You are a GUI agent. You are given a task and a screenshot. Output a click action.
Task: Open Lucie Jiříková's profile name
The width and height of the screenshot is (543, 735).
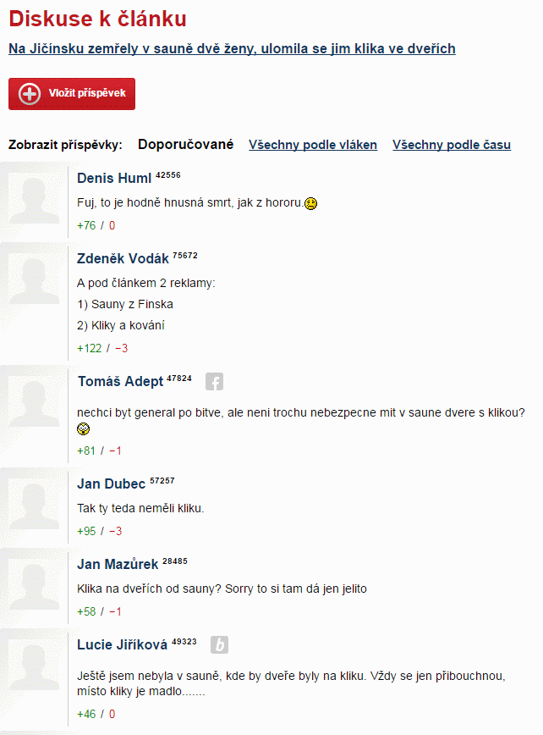[122, 645]
